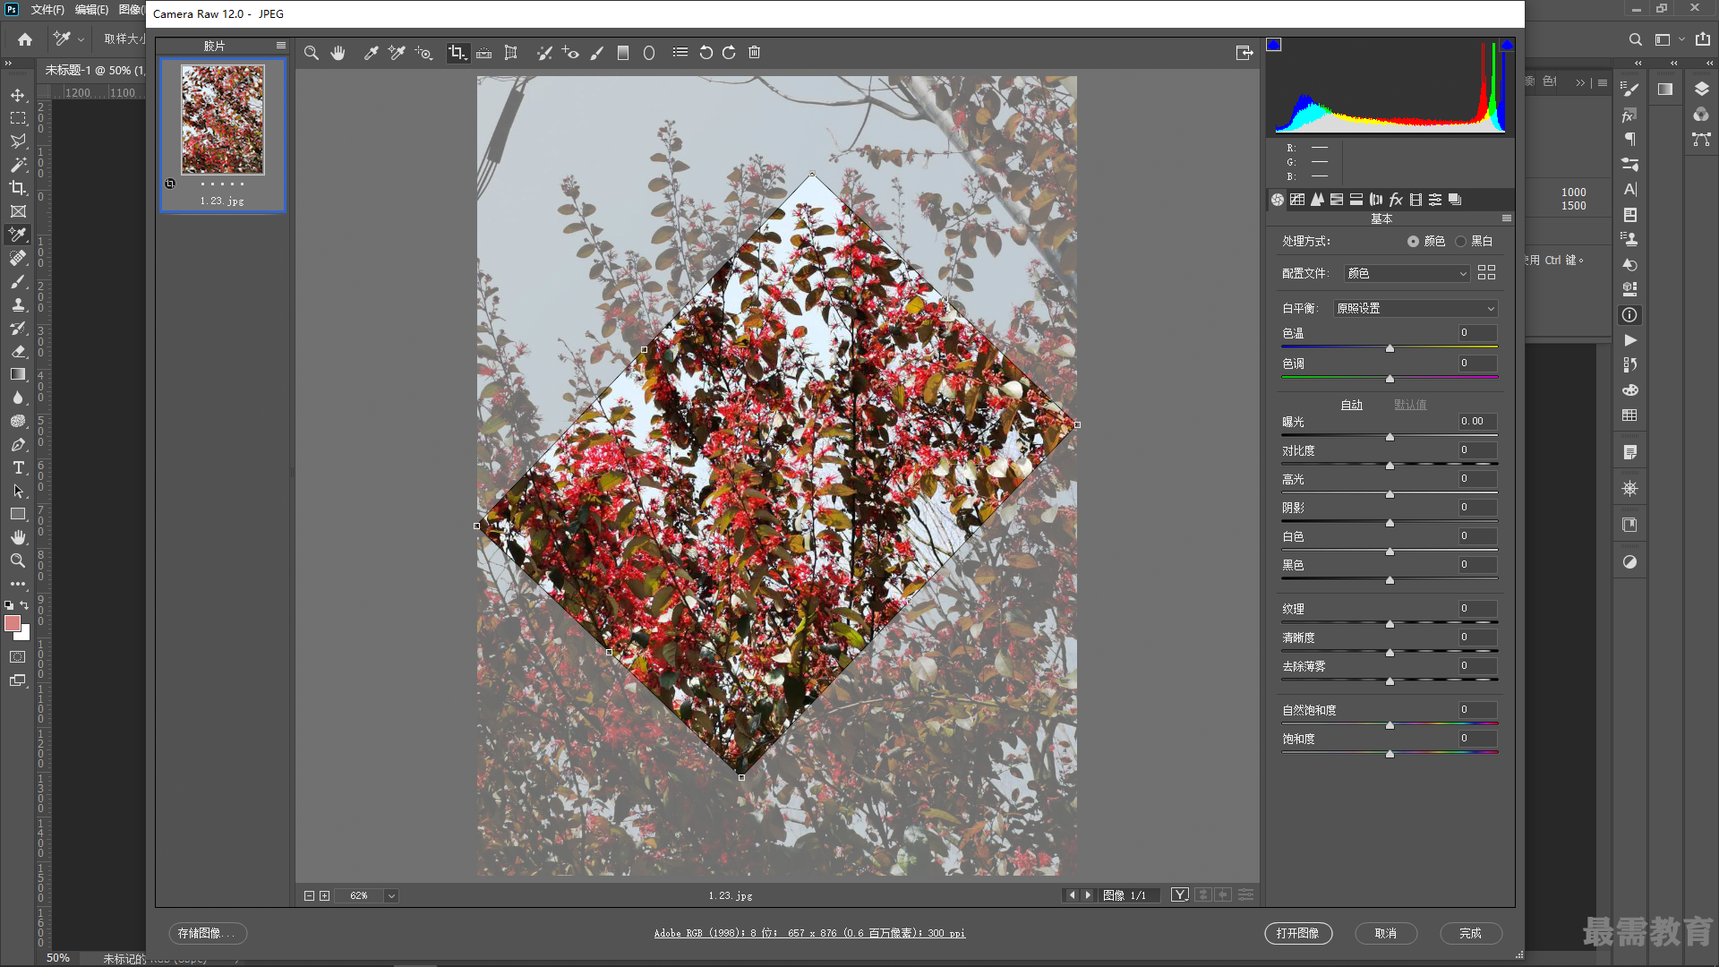Click 打开图像 open image button
1719x967 pixels.
click(x=1298, y=934)
